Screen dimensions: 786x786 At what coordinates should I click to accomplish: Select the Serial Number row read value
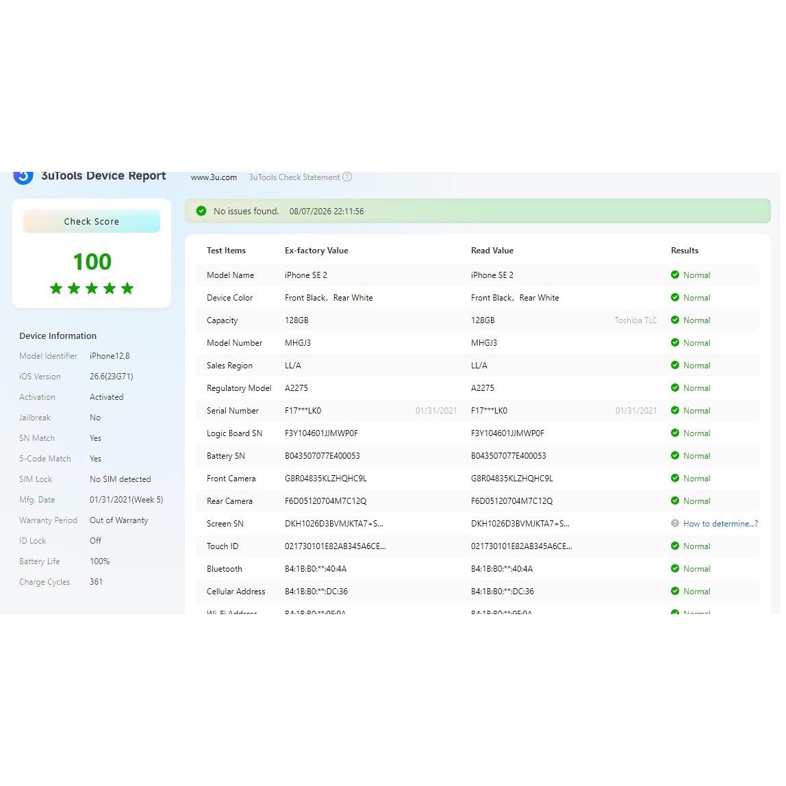point(490,411)
